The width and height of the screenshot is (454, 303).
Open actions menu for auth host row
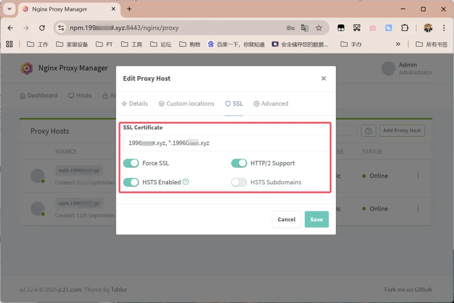coord(418,176)
